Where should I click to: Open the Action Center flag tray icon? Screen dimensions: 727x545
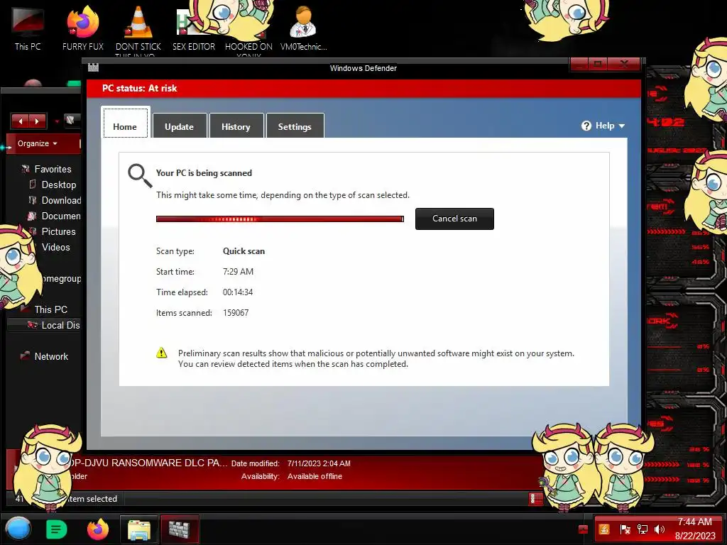pyautogui.click(x=625, y=529)
